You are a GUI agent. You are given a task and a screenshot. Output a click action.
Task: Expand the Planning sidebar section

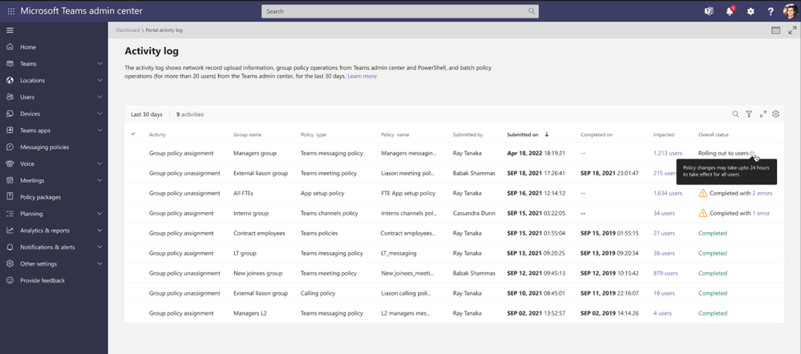coord(99,214)
